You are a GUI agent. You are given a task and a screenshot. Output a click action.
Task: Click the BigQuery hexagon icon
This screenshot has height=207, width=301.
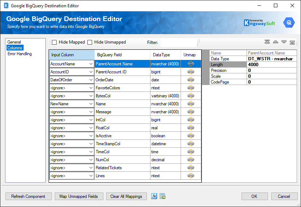pos(289,23)
